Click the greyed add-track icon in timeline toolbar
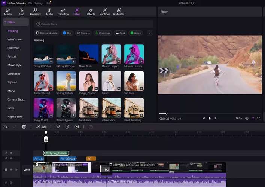 [x=91, y=126]
